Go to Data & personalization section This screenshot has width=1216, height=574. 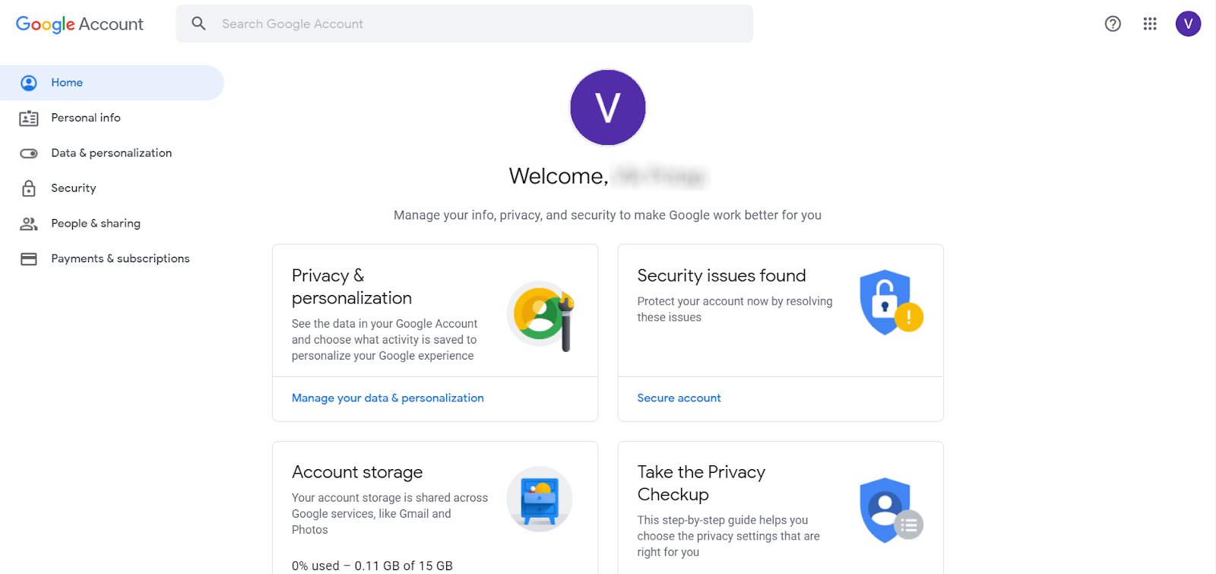click(x=112, y=153)
